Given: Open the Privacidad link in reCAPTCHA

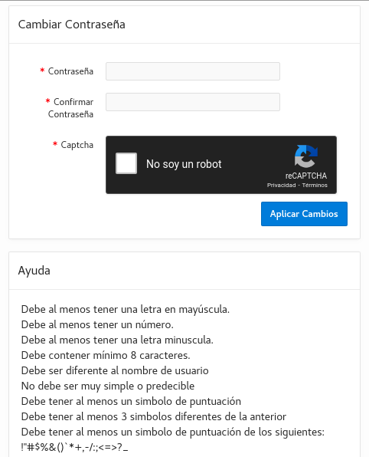Looking at the screenshot, I should 281,186.
